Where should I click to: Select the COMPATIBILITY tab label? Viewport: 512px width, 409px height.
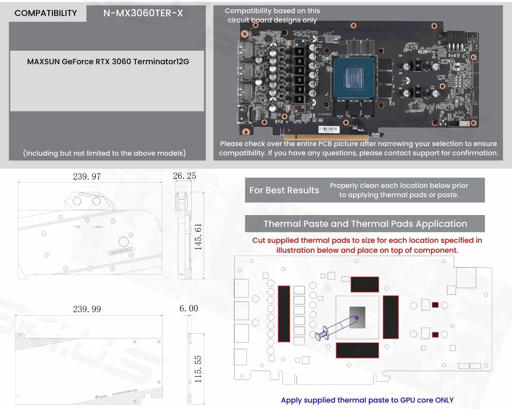click(x=46, y=13)
